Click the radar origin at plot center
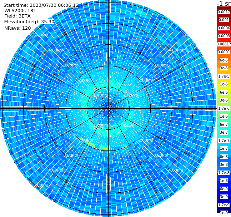This screenshot has height=217, width=231. click(x=108, y=108)
